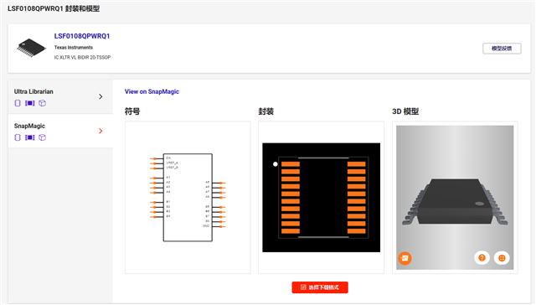
Task: Click the orange fullscreen icon in 3D viewer
Action: [502, 258]
